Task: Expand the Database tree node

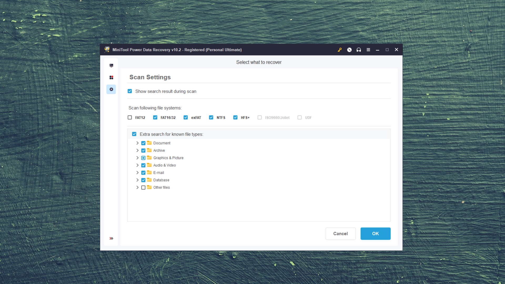Action: [137, 180]
